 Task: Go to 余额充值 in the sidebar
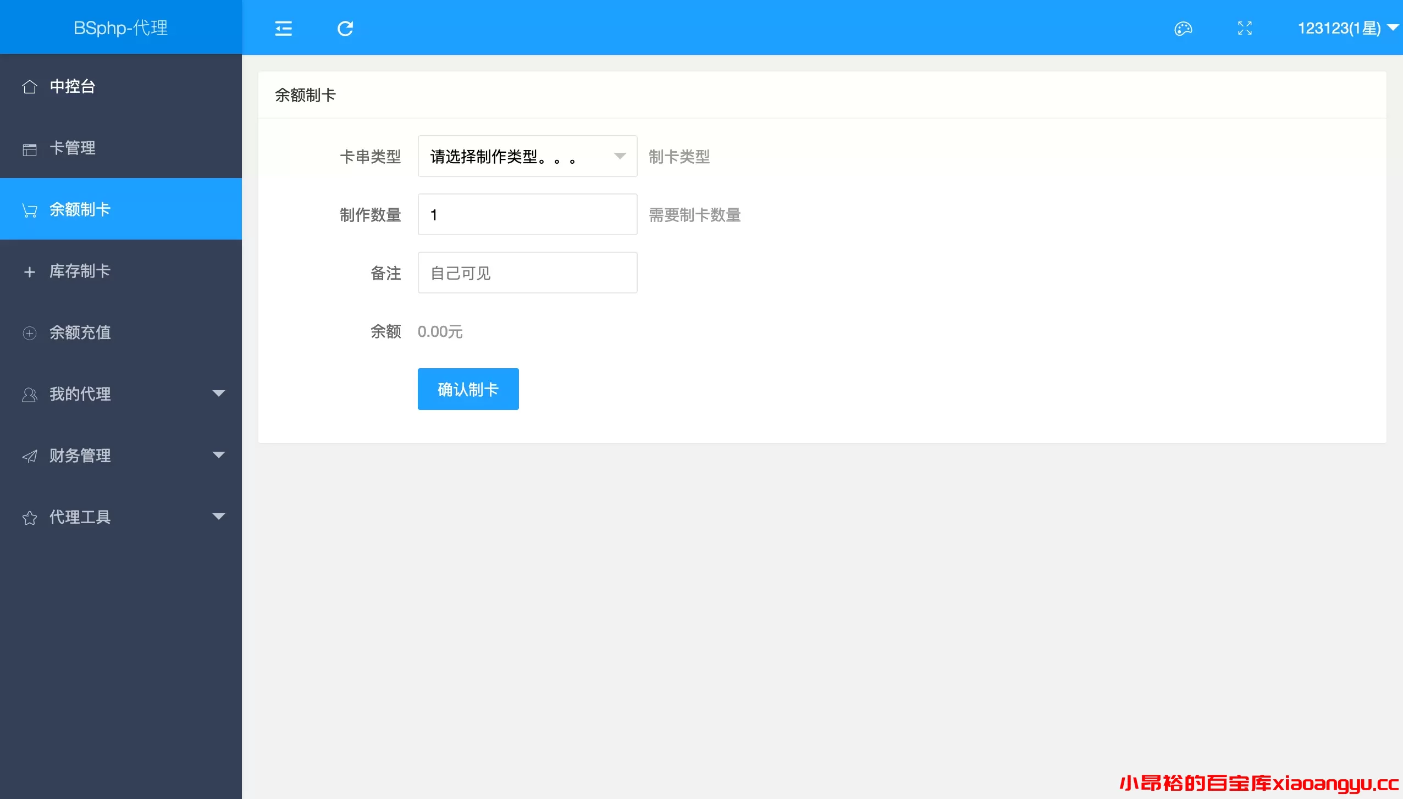coord(80,332)
